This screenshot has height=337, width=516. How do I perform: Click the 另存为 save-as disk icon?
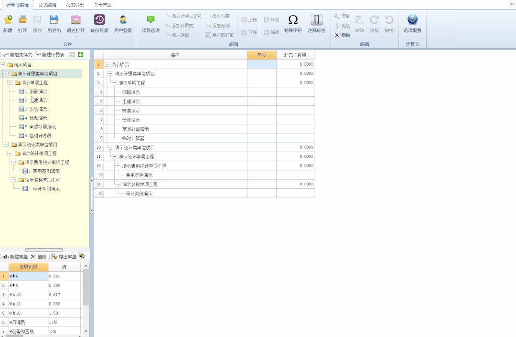54,20
